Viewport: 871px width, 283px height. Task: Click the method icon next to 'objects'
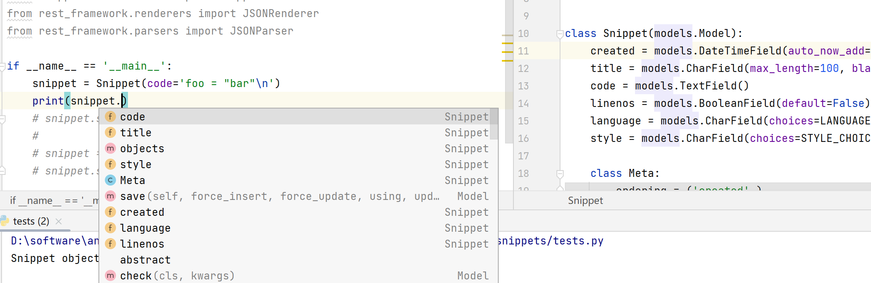click(110, 149)
